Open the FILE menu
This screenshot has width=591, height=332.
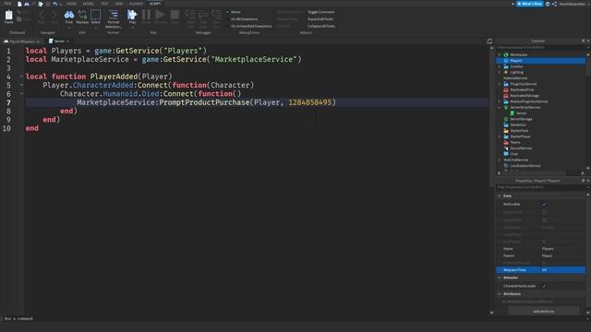click(7, 4)
